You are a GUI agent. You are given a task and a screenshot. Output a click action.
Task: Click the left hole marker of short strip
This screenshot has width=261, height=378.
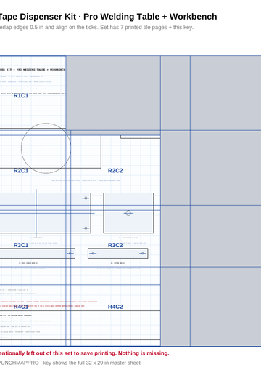pyautogui.click(x=93, y=254)
